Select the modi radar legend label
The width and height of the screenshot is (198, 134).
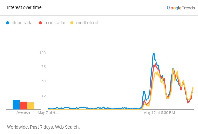pos(55,23)
